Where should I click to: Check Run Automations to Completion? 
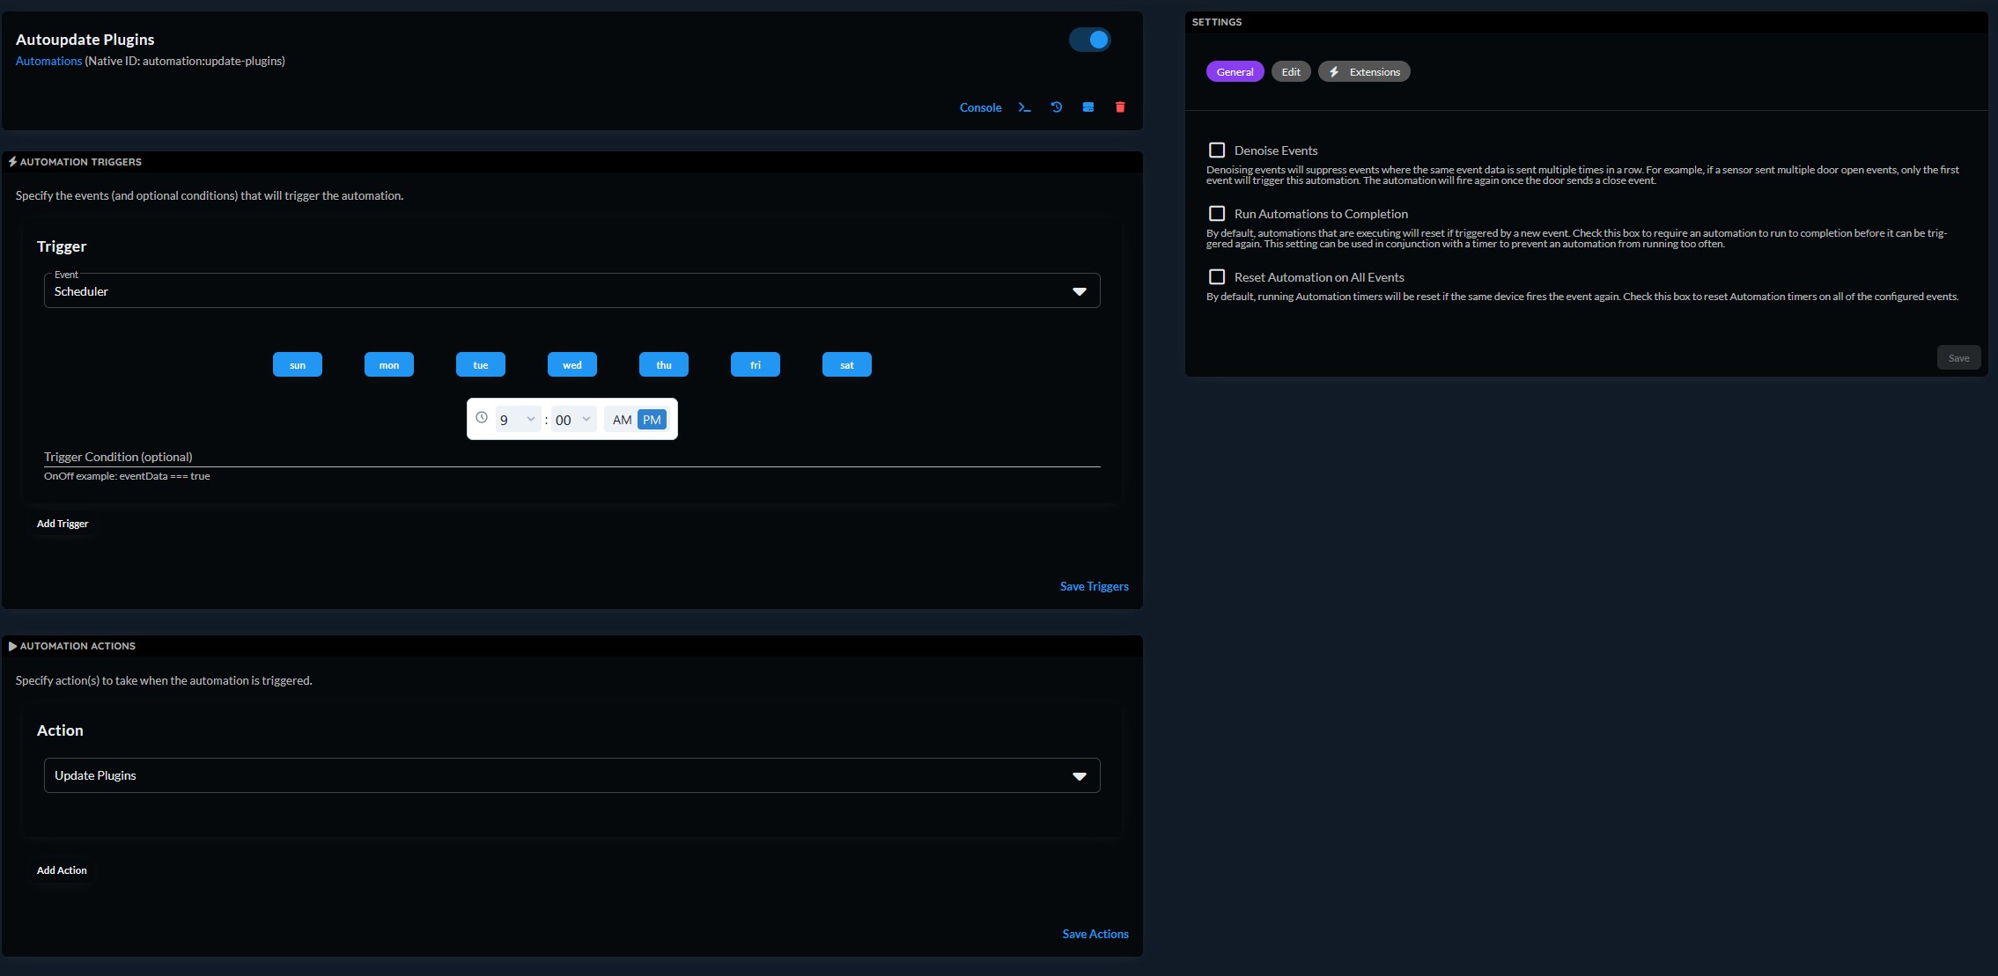1217,214
